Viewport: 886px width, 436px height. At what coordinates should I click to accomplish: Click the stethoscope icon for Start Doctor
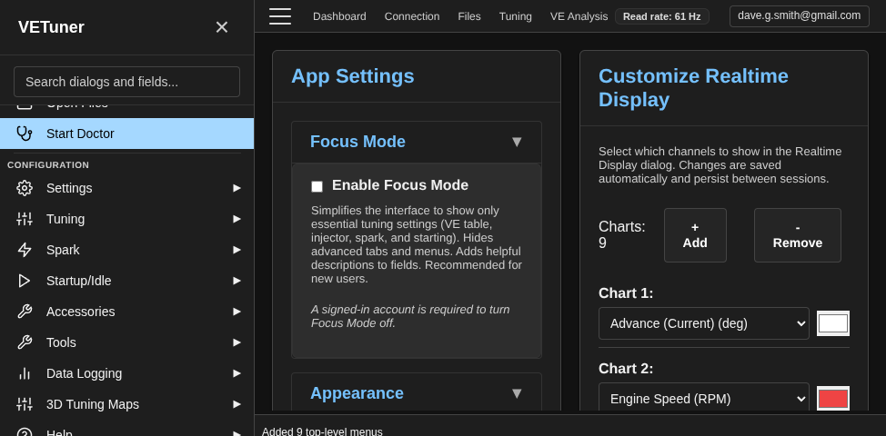coord(25,134)
